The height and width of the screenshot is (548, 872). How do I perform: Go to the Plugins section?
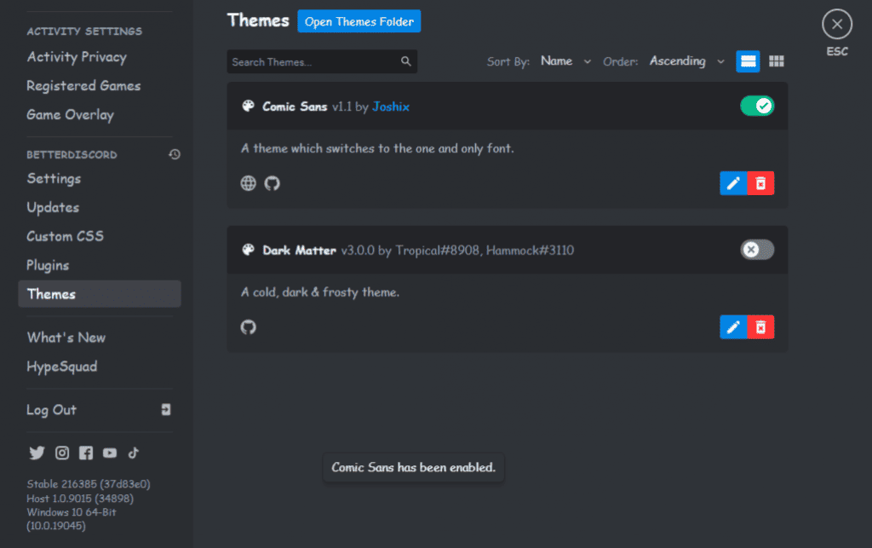(x=48, y=265)
